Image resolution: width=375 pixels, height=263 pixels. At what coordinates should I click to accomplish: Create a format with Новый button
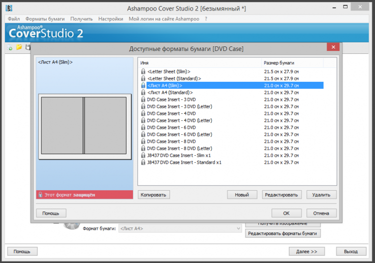tap(242, 195)
